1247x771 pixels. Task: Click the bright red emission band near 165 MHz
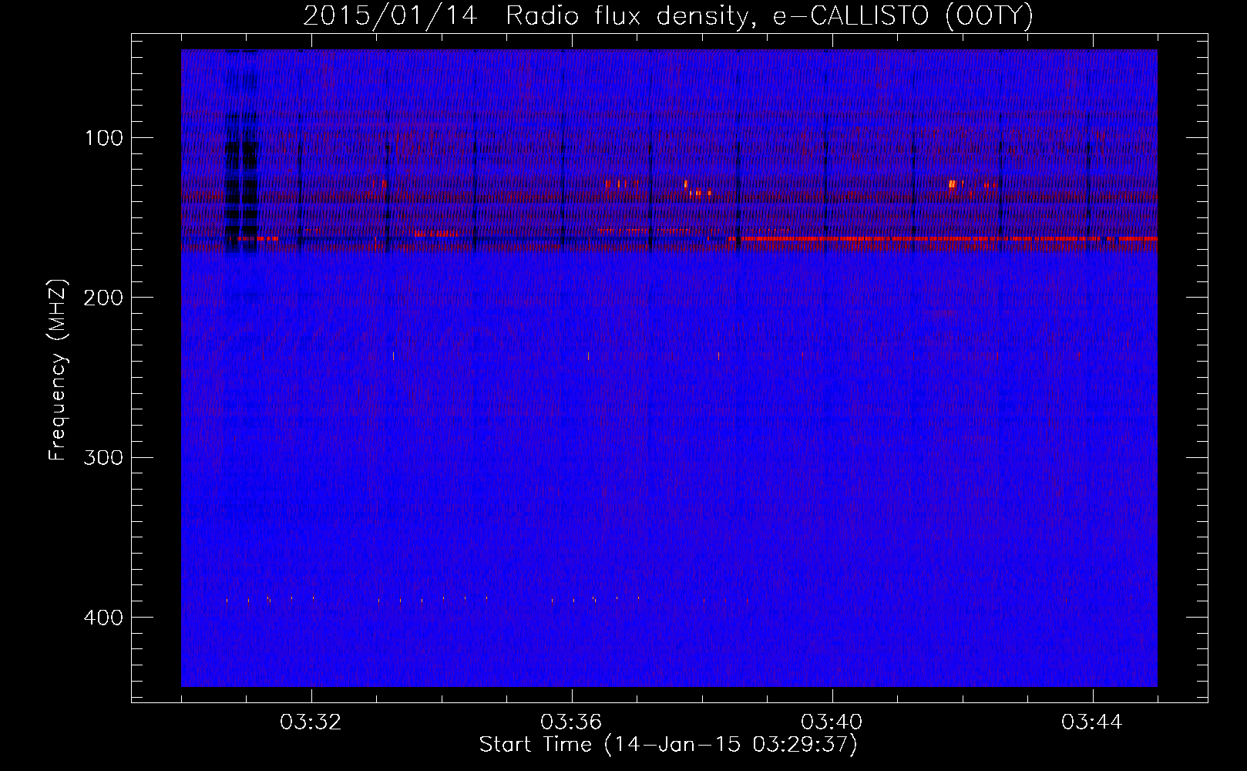(942, 239)
